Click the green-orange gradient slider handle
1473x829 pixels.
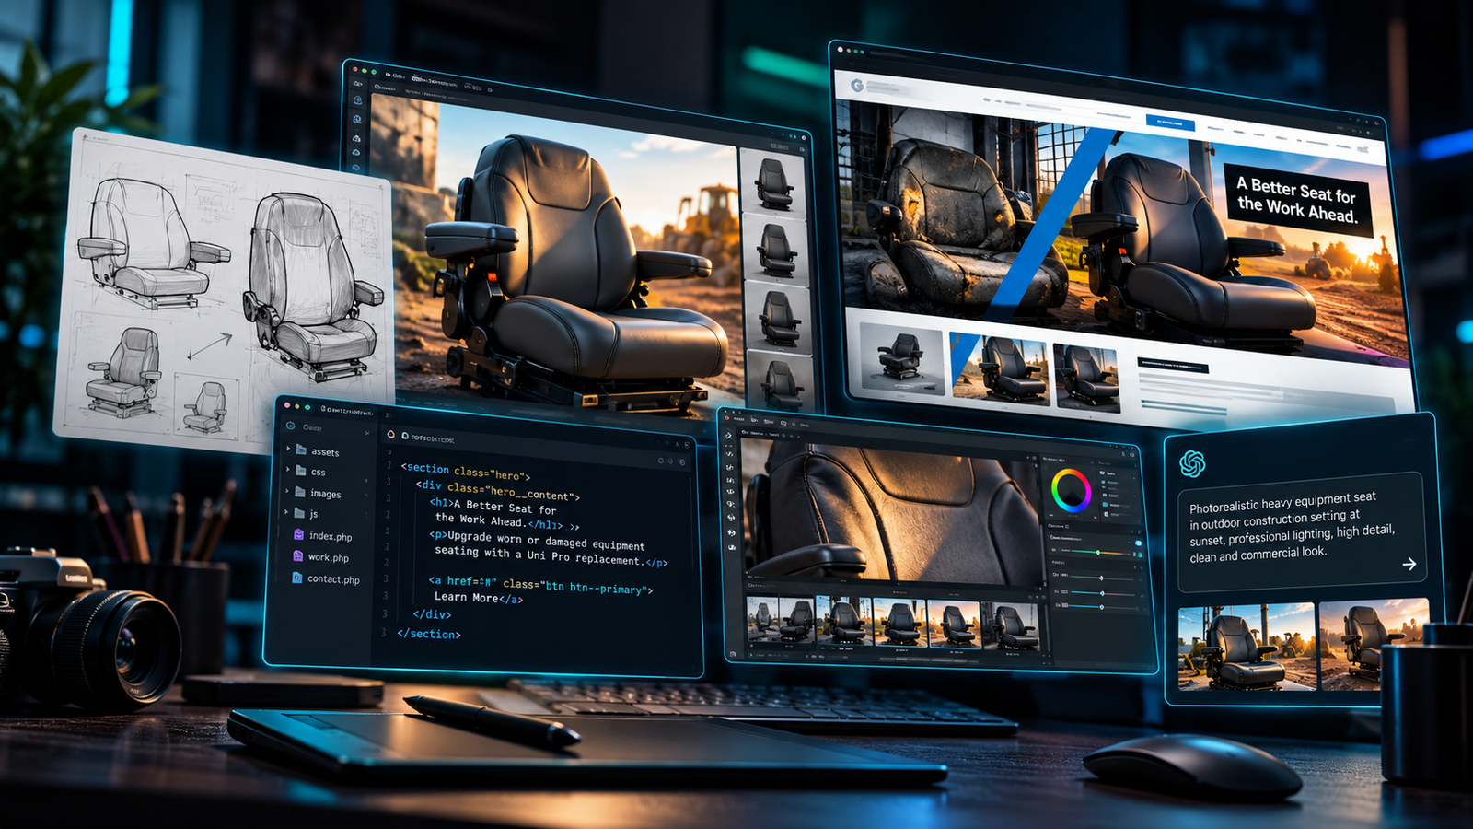[1097, 552]
